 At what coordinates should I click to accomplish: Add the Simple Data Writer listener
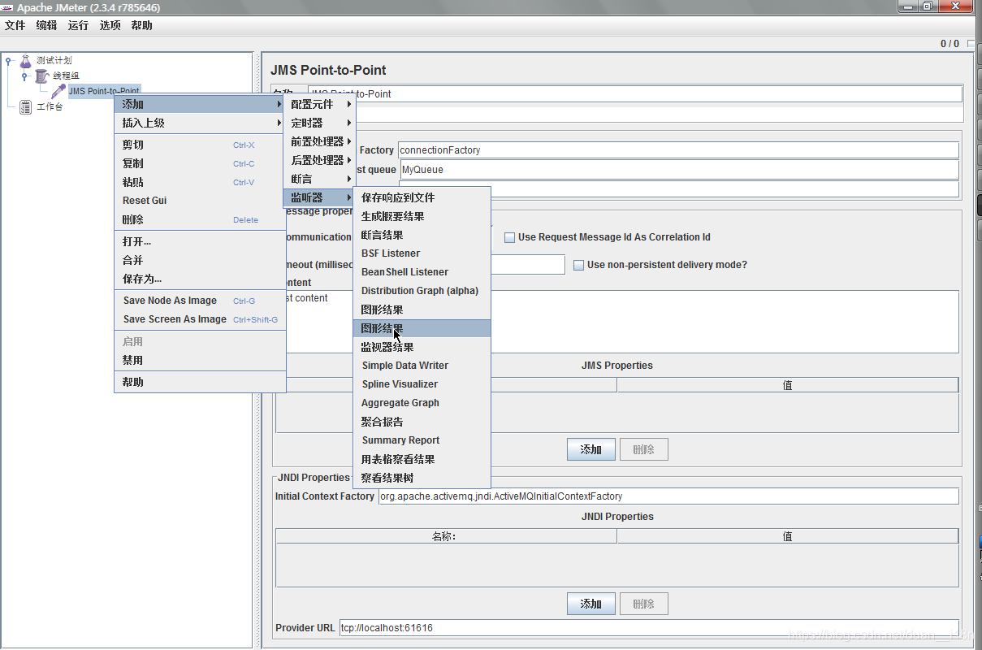pos(422,366)
